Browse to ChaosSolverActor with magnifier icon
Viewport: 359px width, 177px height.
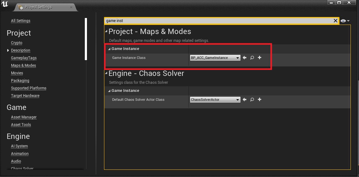(252, 100)
